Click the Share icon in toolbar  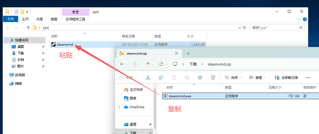tap(200, 77)
